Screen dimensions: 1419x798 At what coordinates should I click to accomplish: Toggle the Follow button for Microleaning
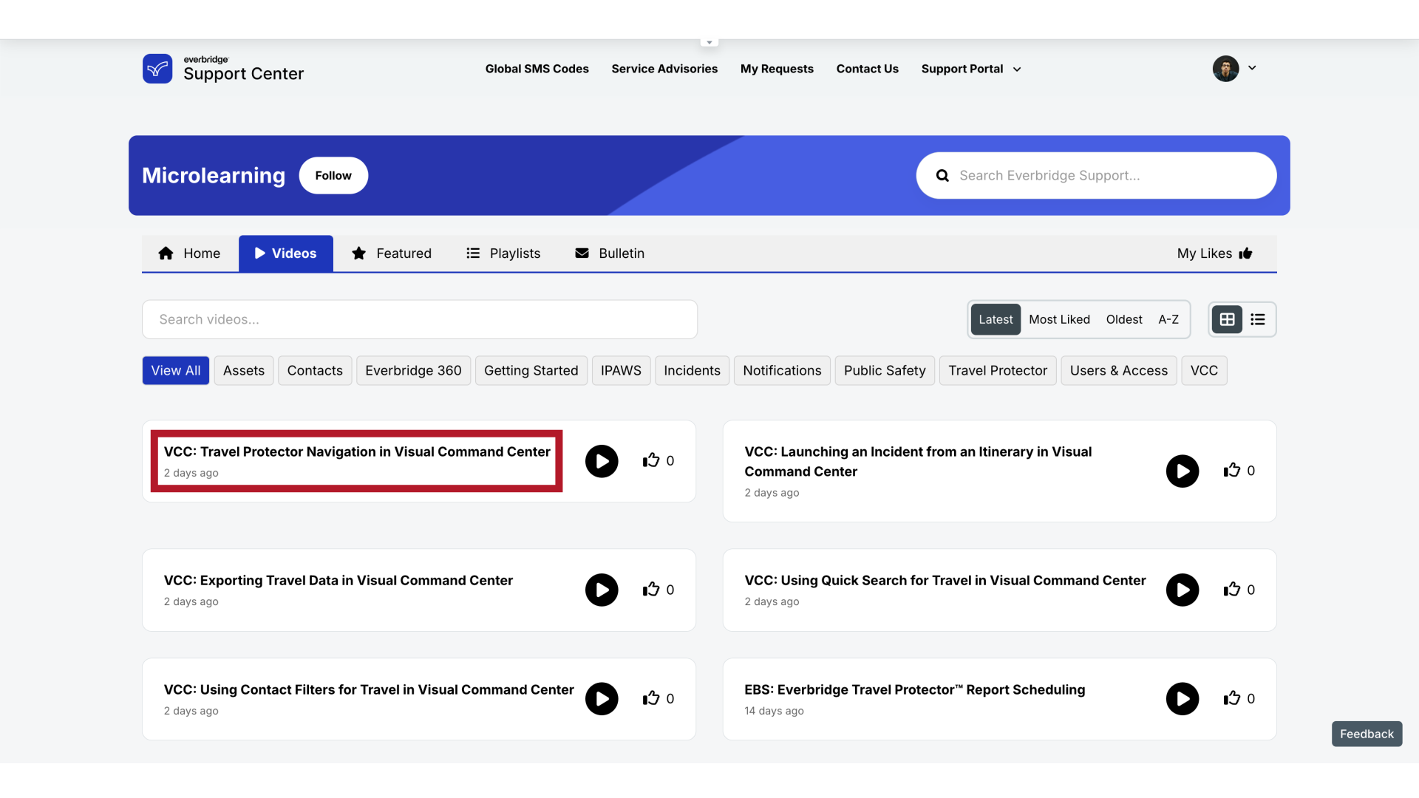[x=333, y=175]
